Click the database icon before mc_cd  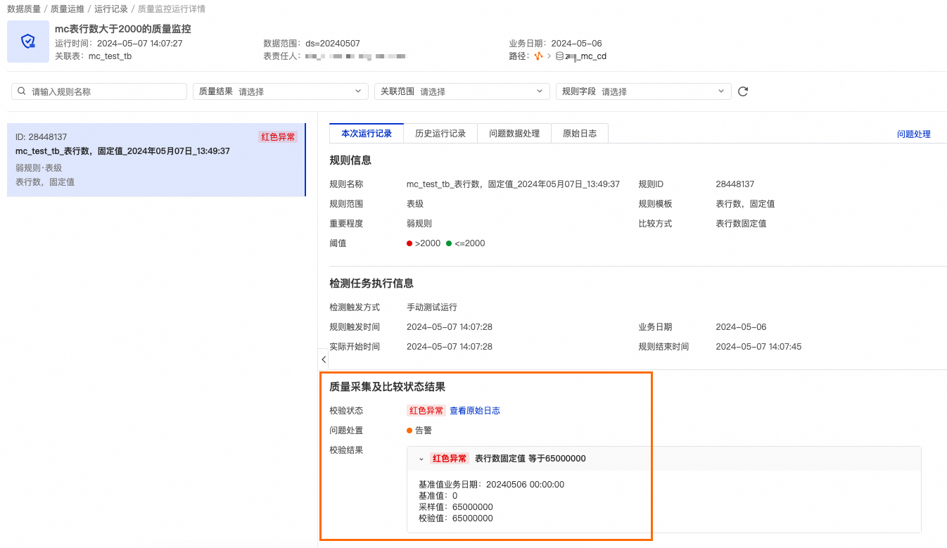pos(560,56)
